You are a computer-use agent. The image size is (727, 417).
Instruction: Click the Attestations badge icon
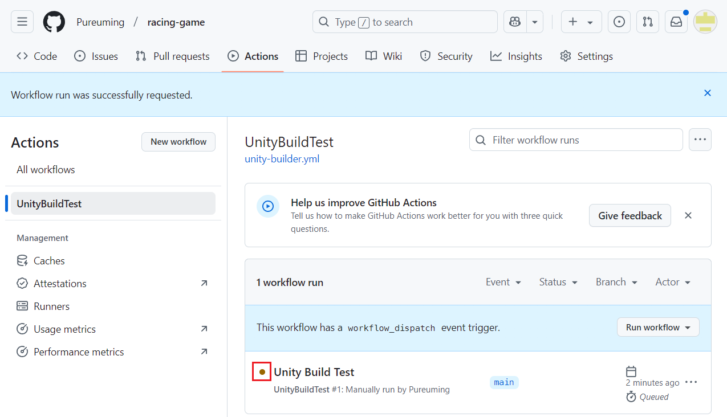[22, 284]
